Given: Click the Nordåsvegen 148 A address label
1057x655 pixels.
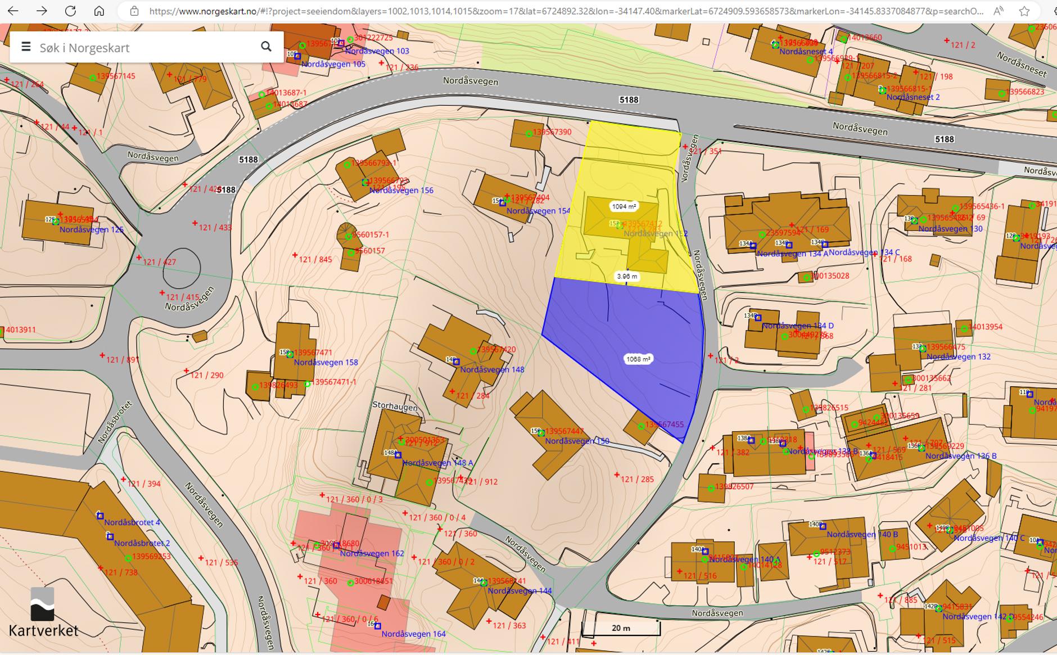Looking at the screenshot, I should (x=437, y=463).
